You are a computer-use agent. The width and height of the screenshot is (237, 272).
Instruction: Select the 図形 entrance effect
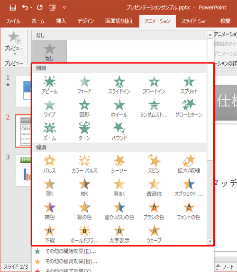coord(84,108)
